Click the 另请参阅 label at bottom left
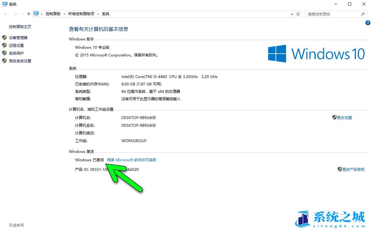371x230 pixels. [x=16, y=225]
